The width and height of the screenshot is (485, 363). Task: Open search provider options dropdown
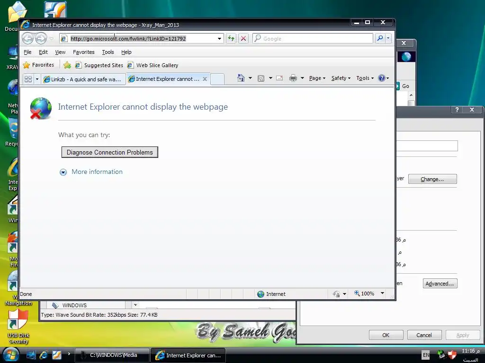(388, 38)
